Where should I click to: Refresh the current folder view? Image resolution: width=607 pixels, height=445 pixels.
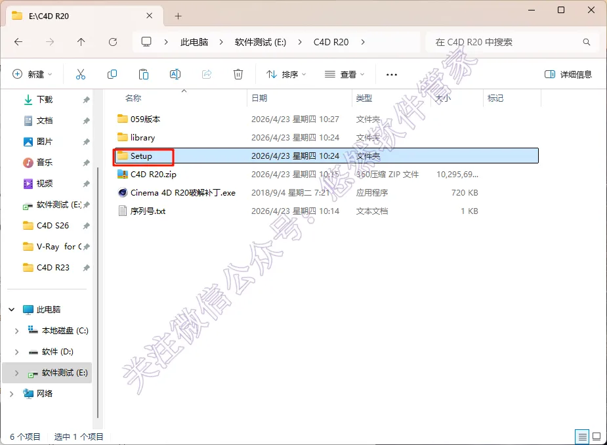click(x=113, y=42)
